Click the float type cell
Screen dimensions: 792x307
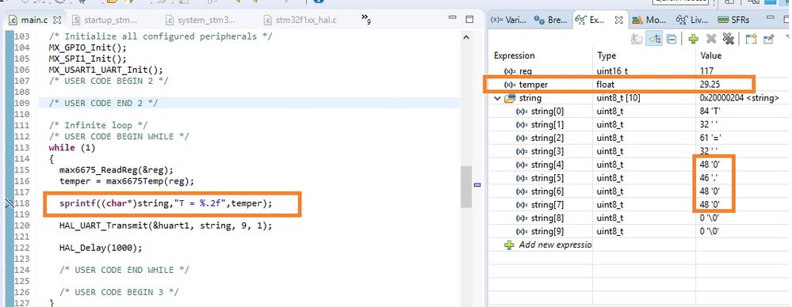coord(606,84)
